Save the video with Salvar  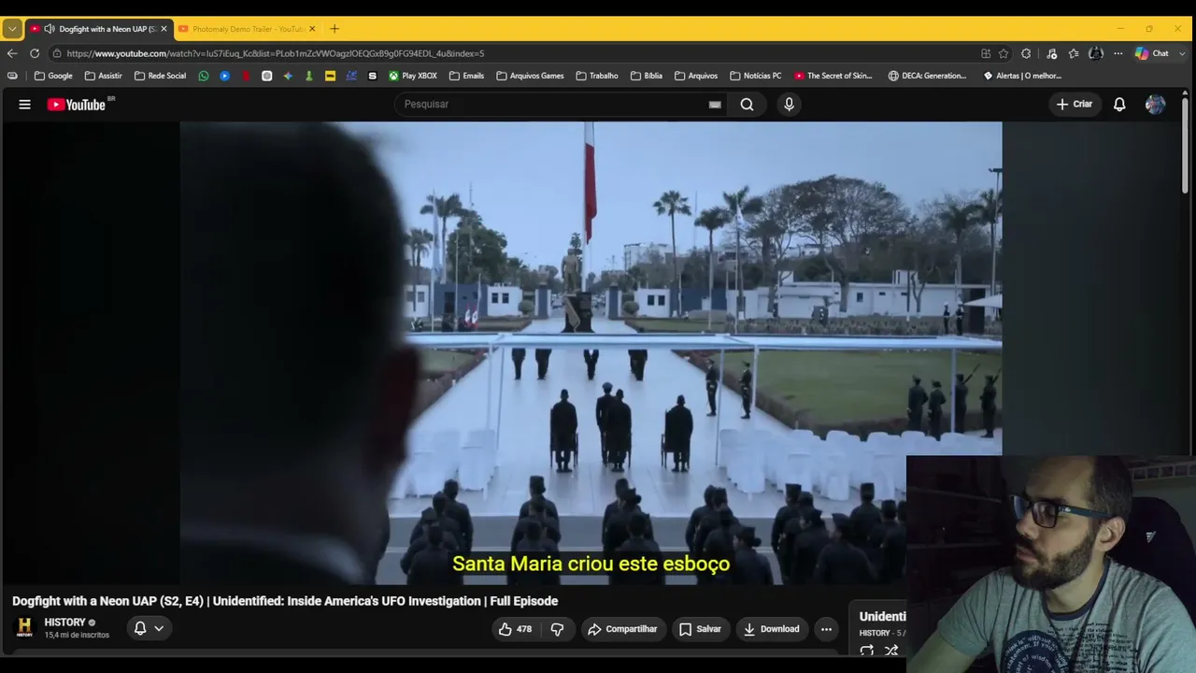tap(700, 629)
